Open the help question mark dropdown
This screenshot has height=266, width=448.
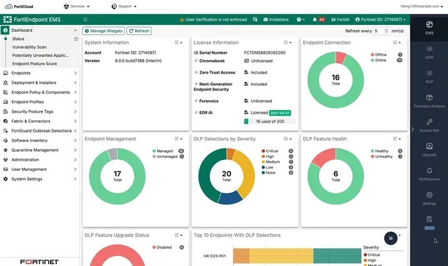click(301, 19)
